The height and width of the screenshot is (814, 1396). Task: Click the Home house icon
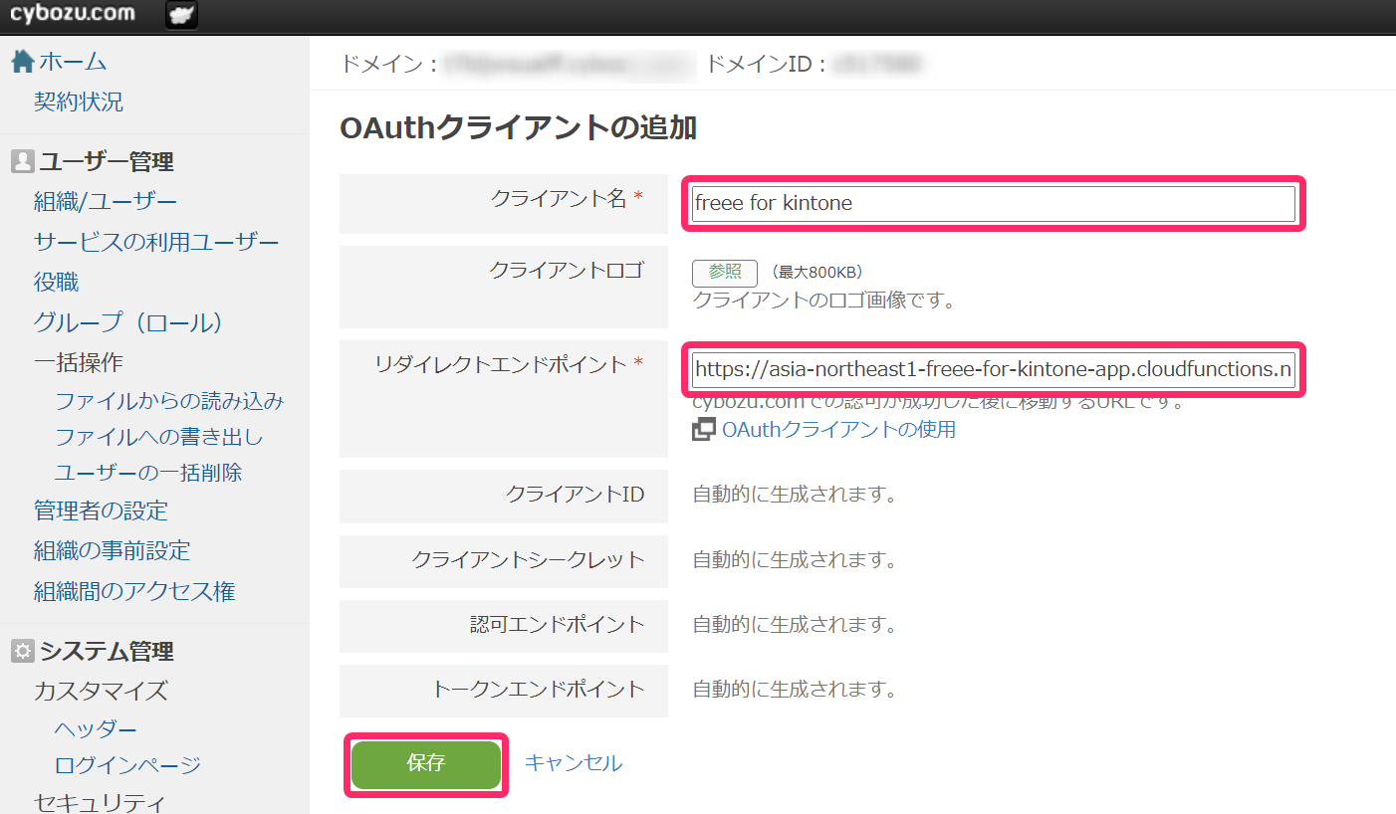(22, 62)
